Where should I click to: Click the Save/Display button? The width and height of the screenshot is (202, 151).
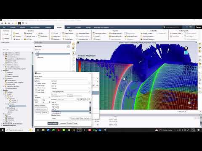pos(53,123)
